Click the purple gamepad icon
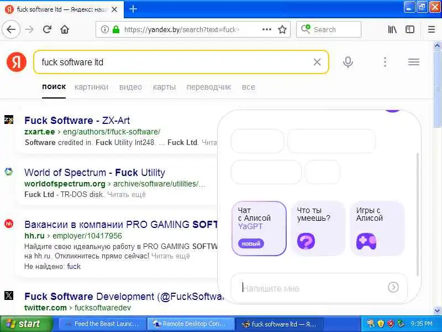Screen dimensions: 442x332 tap(366, 241)
